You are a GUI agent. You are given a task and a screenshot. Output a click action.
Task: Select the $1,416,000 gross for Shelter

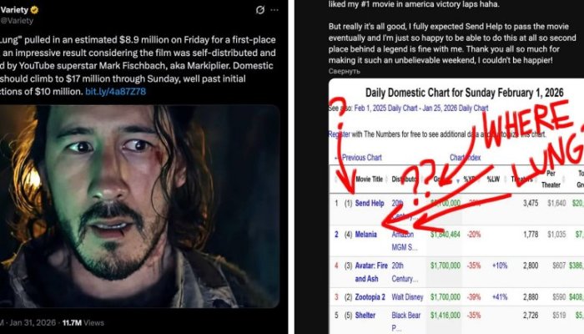pos(445,316)
